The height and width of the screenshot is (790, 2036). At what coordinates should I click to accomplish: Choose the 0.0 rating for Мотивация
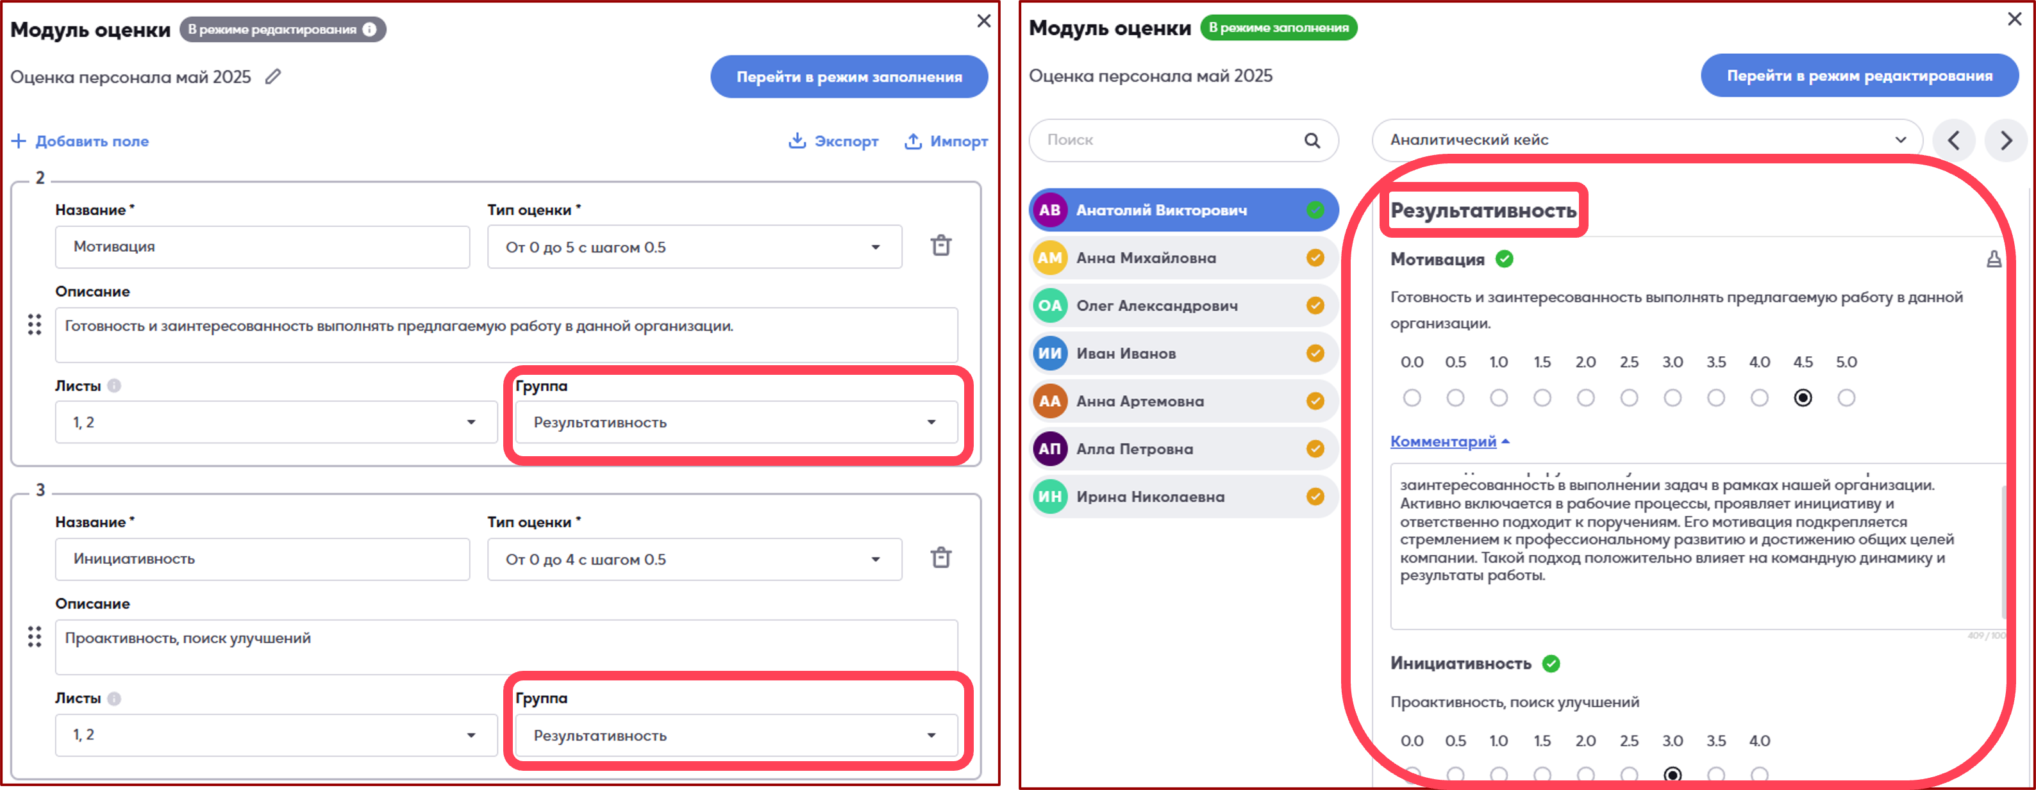click(x=1412, y=397)
